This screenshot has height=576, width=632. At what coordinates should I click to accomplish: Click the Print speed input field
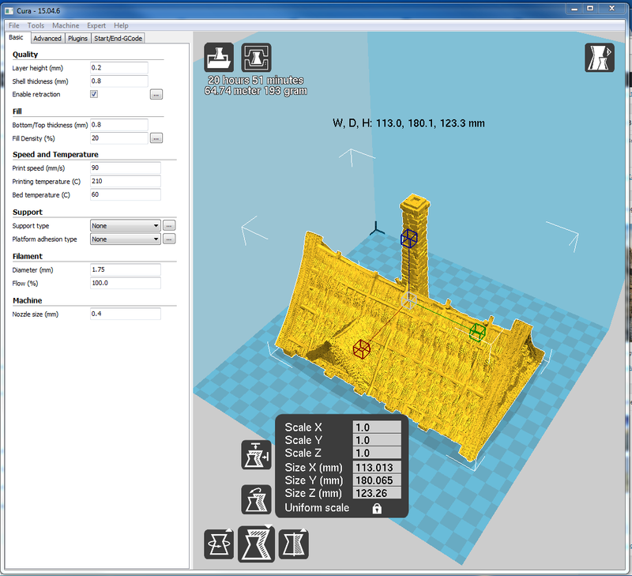pos(126,168)
